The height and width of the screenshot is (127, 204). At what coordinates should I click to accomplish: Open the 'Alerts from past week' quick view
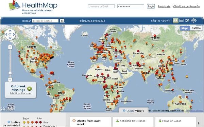click(90, 122)
